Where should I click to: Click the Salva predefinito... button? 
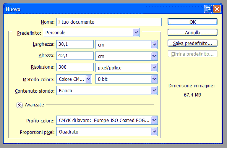[193, 43]
